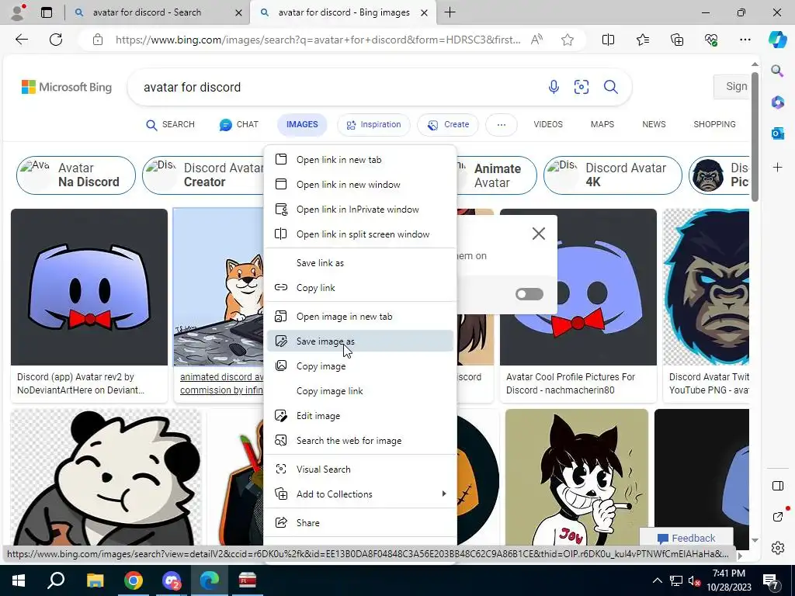Open the blue Discord bow-tie avatar thumbnail
This screenshot has width=795, height=596.
[x=89, y=287]
